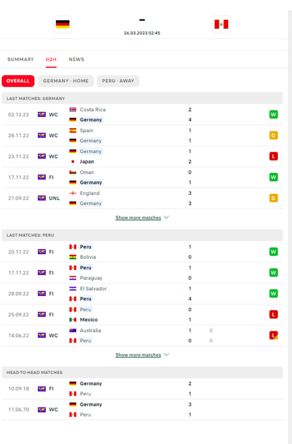Click the green W badge for El Salvador match
Viewport: 292px width, 444px height.
coord(273,294)
